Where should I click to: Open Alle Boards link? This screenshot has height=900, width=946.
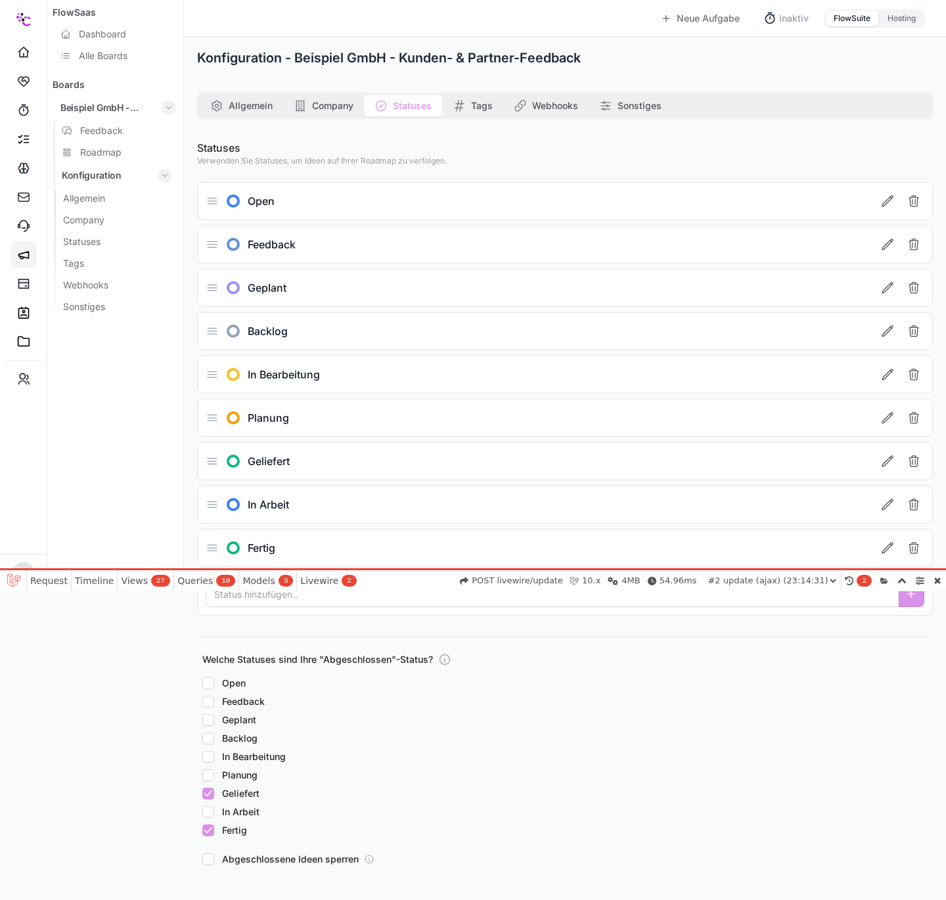(103, 56)
